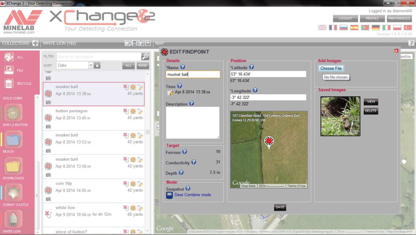
Task: Switch language to Spanish flag
Action: tap(354, 28)
